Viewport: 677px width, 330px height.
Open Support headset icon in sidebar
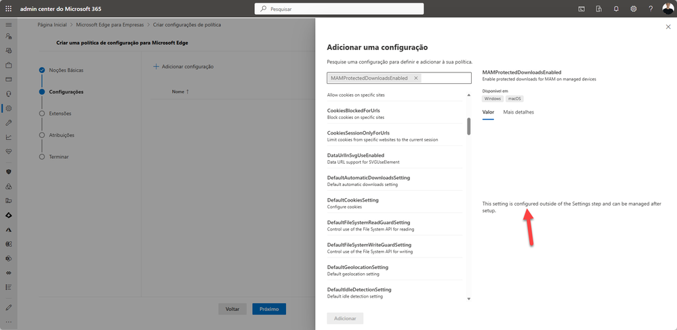click(x=9, y=94)
